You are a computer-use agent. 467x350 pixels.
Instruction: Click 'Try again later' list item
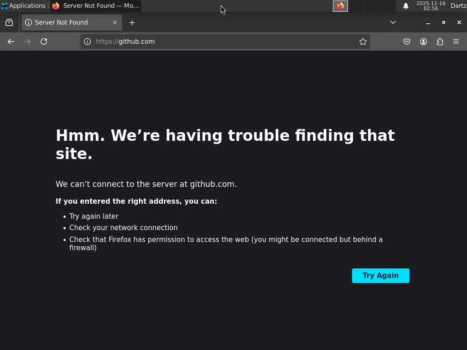pyautogui.click(x=94, y=216)
